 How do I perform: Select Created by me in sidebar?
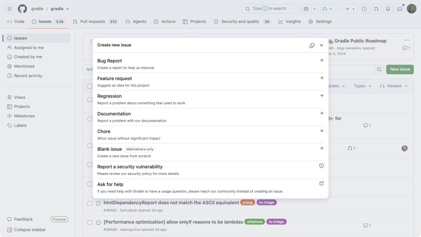(x=37, y=57)
